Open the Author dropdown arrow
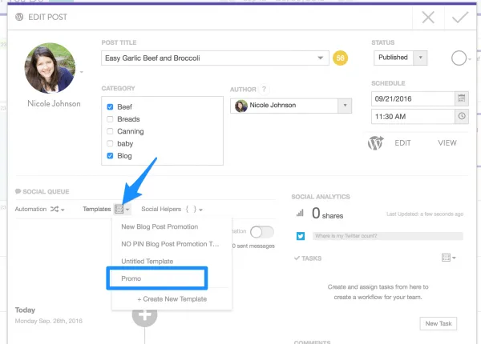Screen dimensions: 481x344 click(345, 106)
